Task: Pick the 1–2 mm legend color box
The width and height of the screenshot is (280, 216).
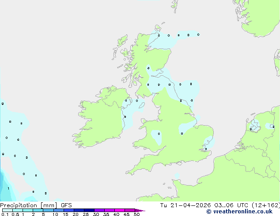Action: pos(28,210)
